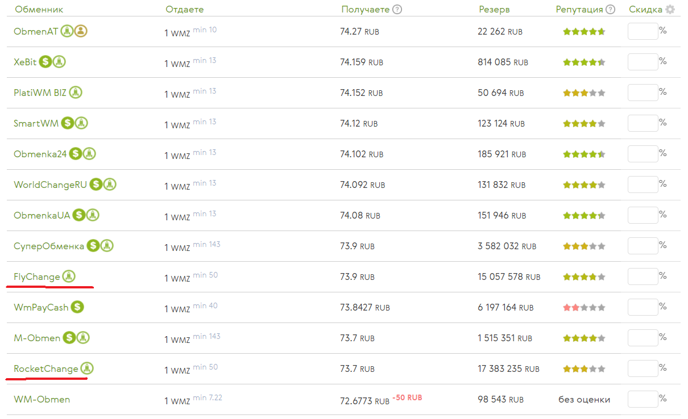This screenshot has height=419, width=688.
Task: Sort the table by Резерв column
Action: tap(494, 9)
